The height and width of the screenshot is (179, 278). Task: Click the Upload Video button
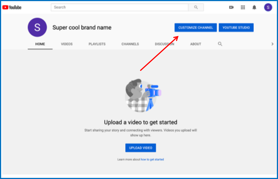141,148
